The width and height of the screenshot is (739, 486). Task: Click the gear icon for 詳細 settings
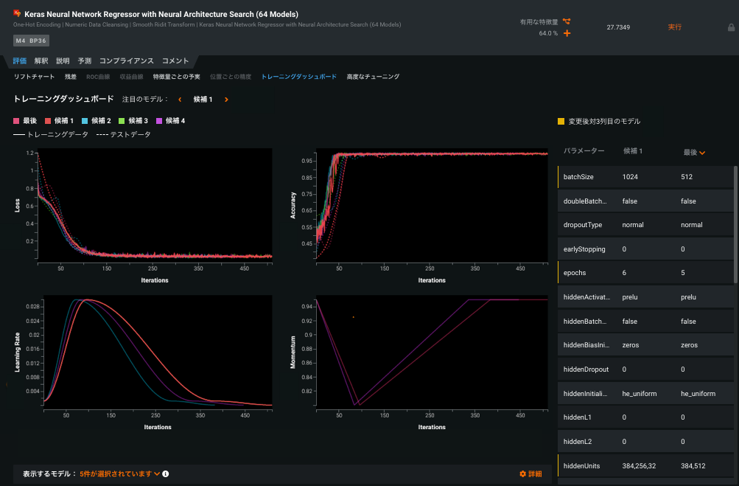[x=522, y=473]
